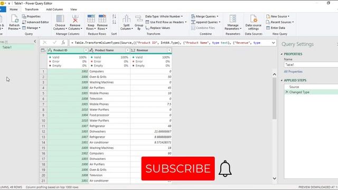Confirm formula with the checkmark icon
The image size is (338, 190).
point(54,43)
